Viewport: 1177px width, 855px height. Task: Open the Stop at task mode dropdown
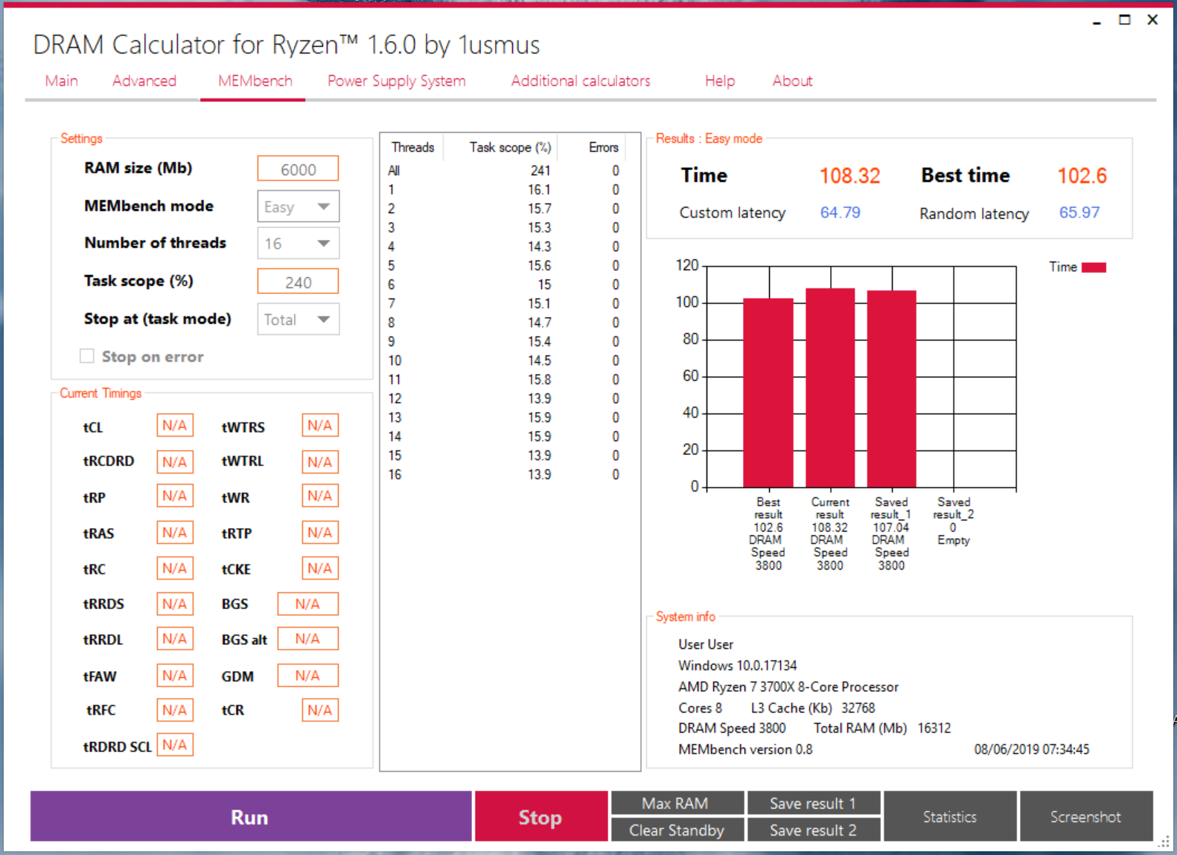(x=298, y=319)
